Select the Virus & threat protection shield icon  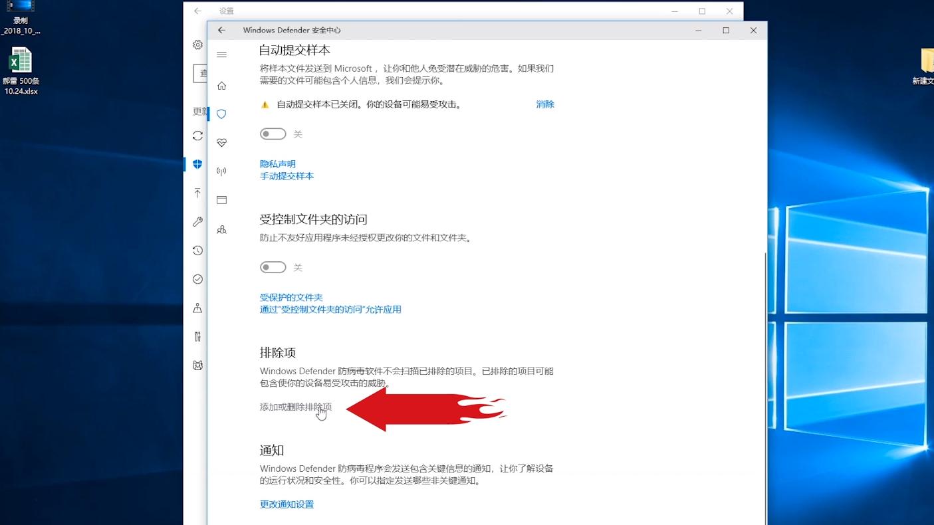tap(222, 114)
